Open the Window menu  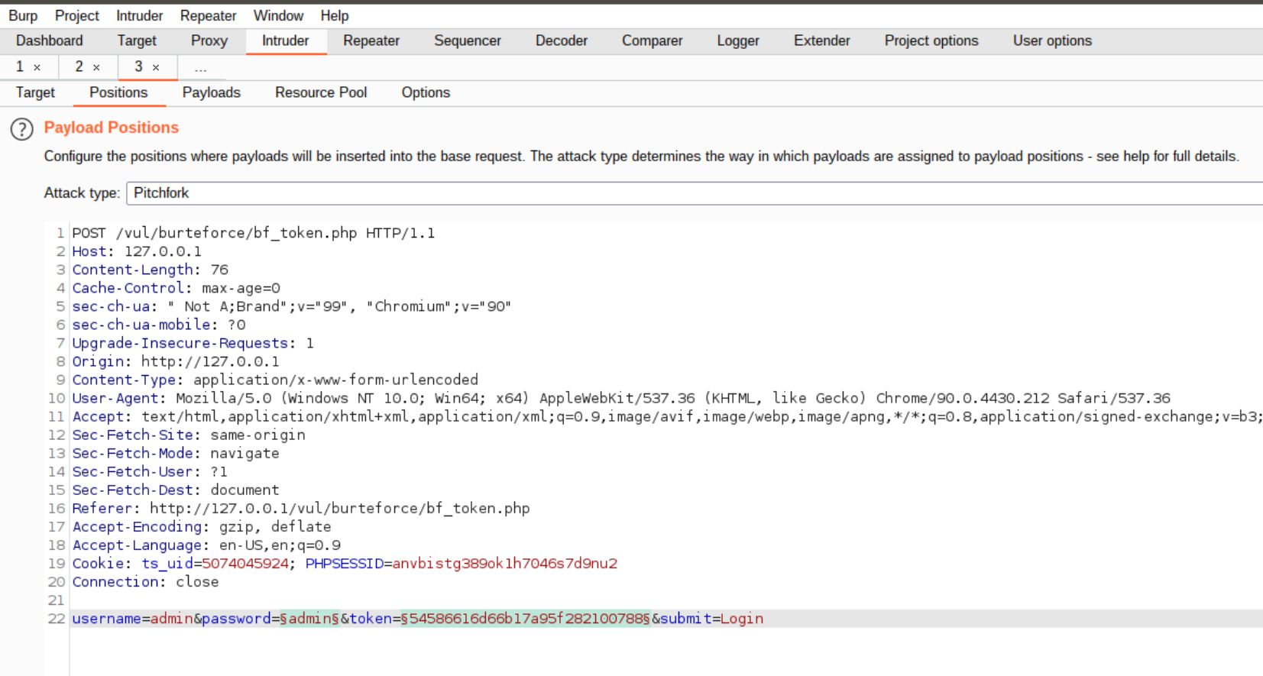[x=278, y=15]
